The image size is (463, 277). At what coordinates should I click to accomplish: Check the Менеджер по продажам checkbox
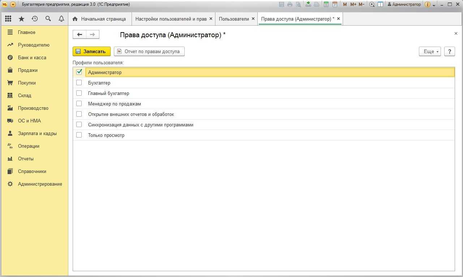pyautogui.click(x=79, y=103)
